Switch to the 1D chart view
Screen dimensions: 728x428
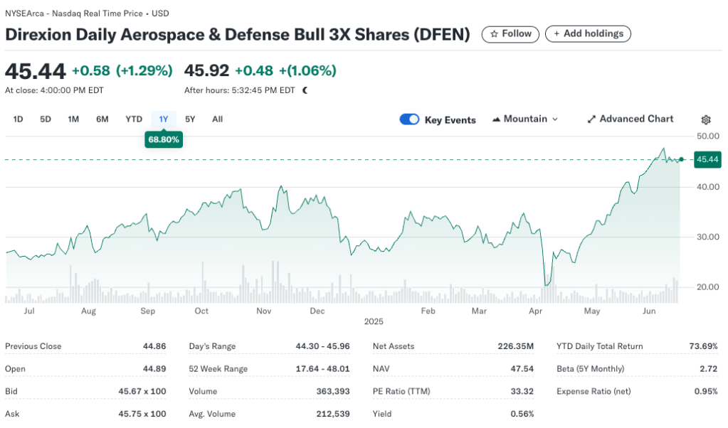(17, 119)
